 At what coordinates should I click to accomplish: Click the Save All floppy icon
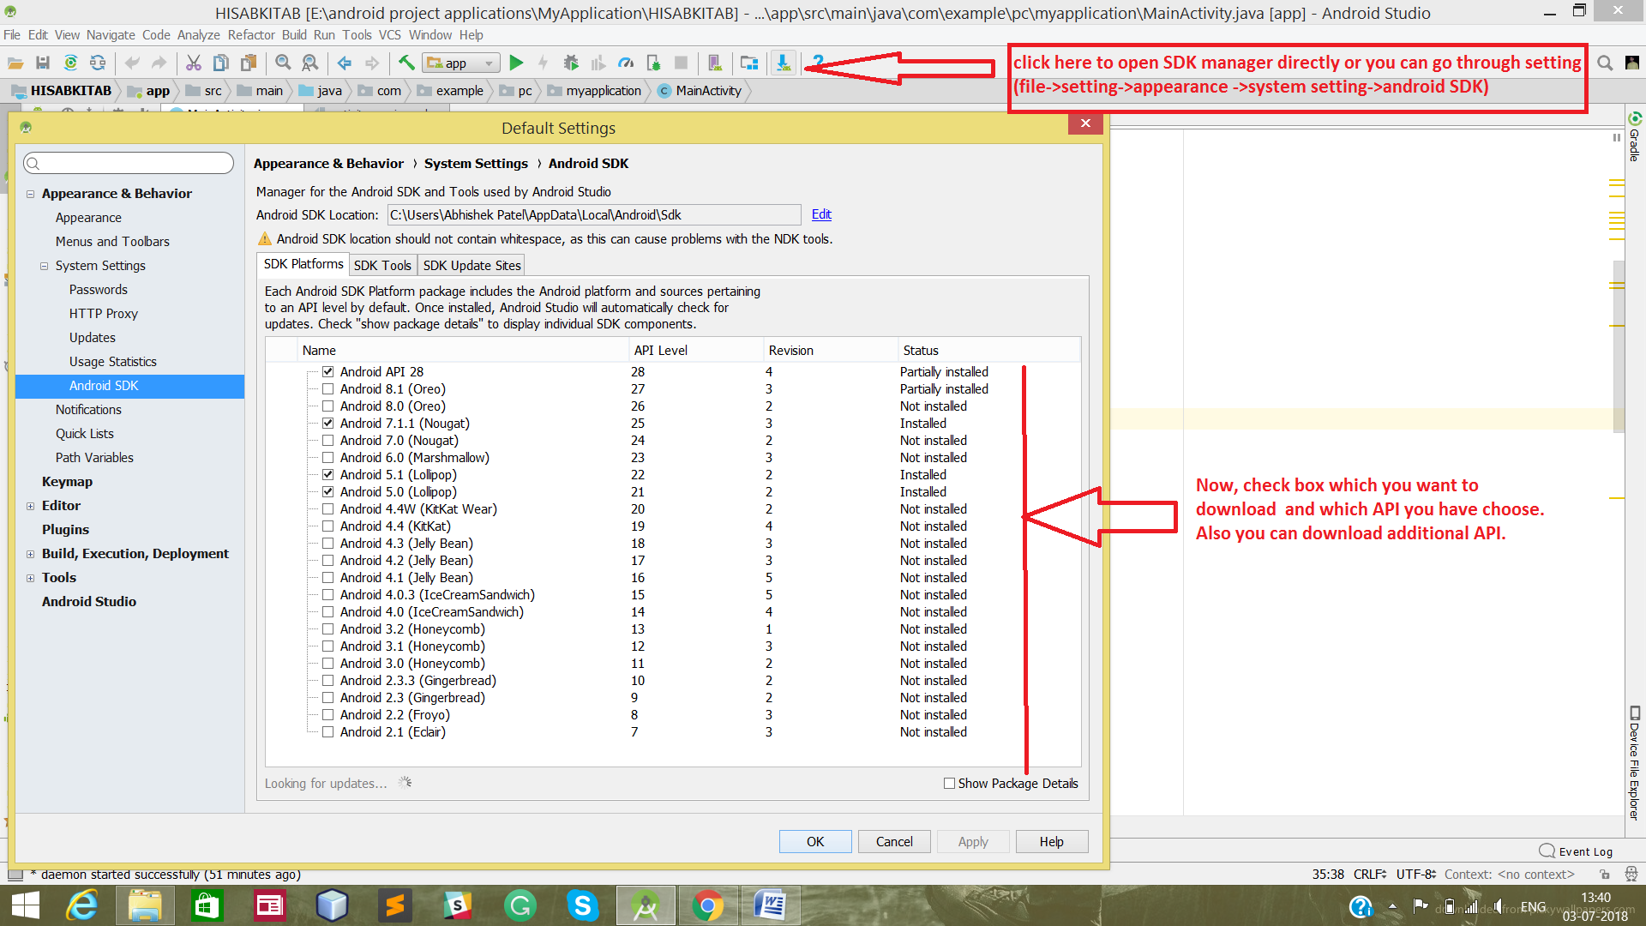(43, 63)
